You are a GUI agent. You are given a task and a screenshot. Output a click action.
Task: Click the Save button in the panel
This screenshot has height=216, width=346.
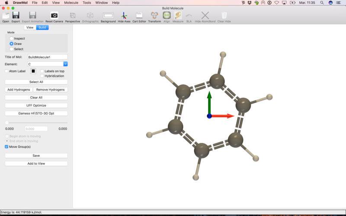click(36, 156)
